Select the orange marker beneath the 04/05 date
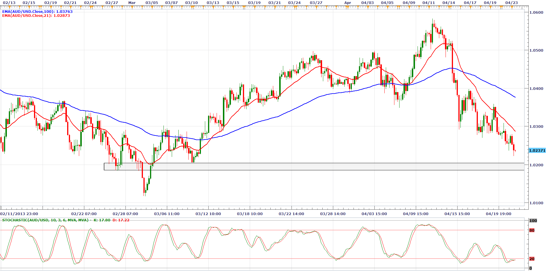 387,7
